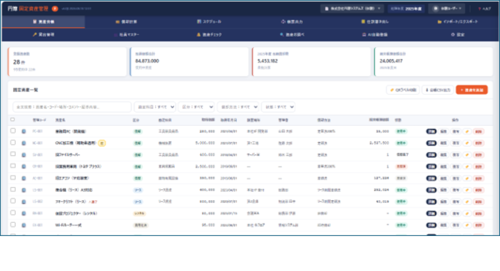Open the インポート/エクスポート tab

click(x=457, y=22)
